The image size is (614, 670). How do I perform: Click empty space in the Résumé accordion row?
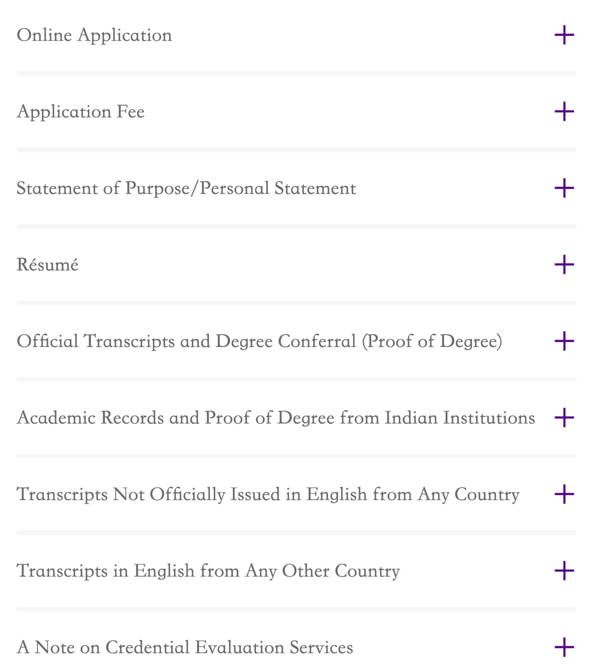click(x=315, y=265)
